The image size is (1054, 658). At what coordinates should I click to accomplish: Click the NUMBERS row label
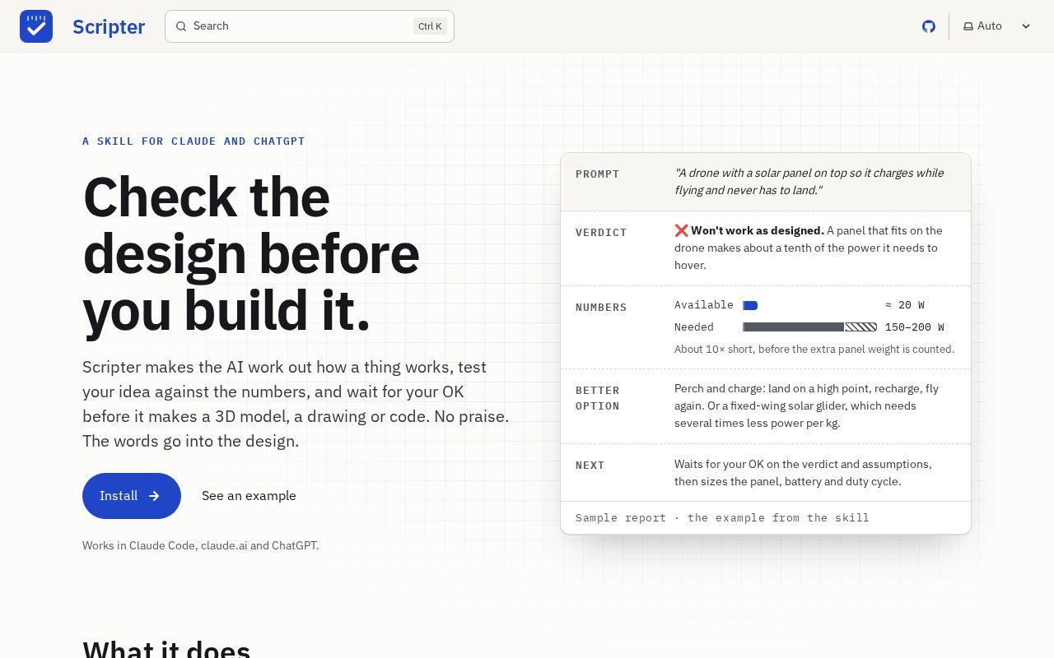click(x=601, y=308)
